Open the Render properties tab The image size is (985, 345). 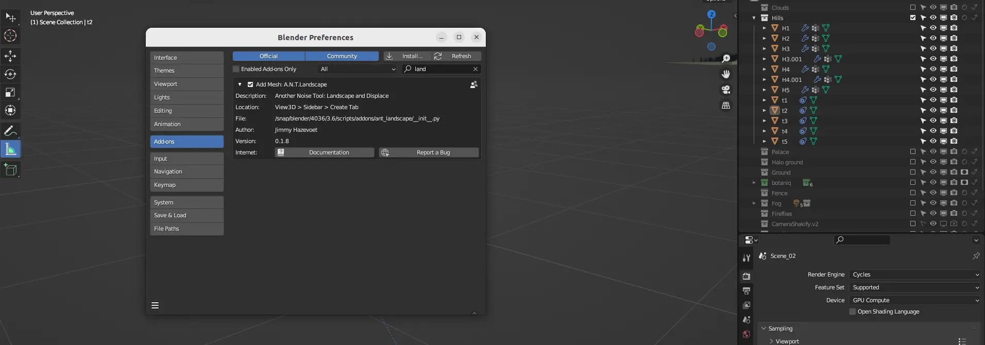coord(746,276)
